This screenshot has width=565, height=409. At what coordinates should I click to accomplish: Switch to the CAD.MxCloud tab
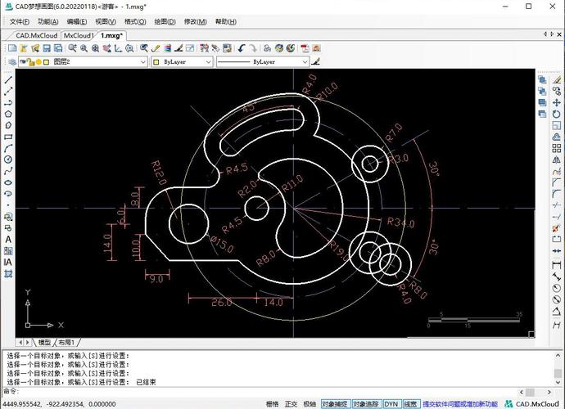coord(36,36)
